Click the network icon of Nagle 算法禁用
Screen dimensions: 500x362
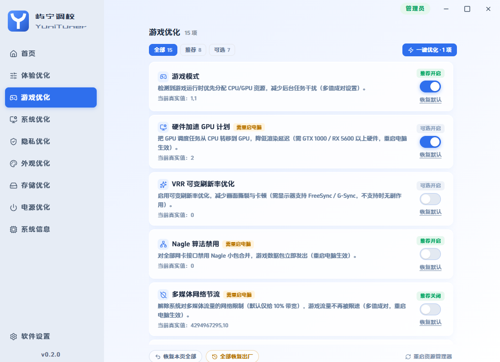pyautogui.click(x=163, y=244)
